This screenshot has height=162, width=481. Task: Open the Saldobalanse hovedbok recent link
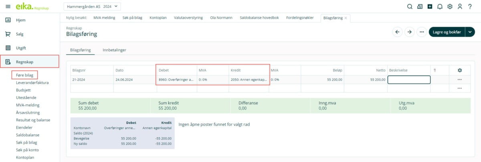260,18
